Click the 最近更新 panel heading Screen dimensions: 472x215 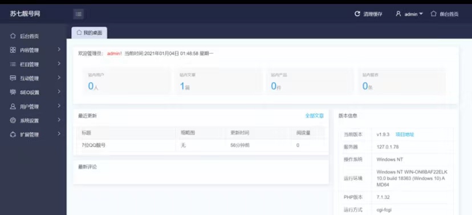tap(87, 116)
